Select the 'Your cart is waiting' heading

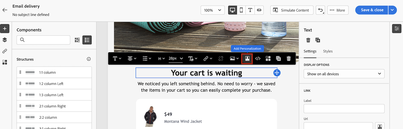(206, 73)
